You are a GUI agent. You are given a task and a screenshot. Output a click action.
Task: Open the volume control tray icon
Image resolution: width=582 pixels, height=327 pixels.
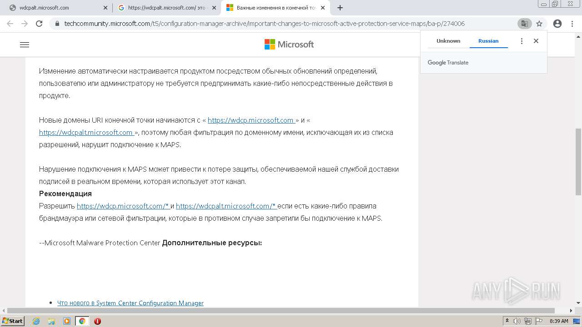(517, 321)
